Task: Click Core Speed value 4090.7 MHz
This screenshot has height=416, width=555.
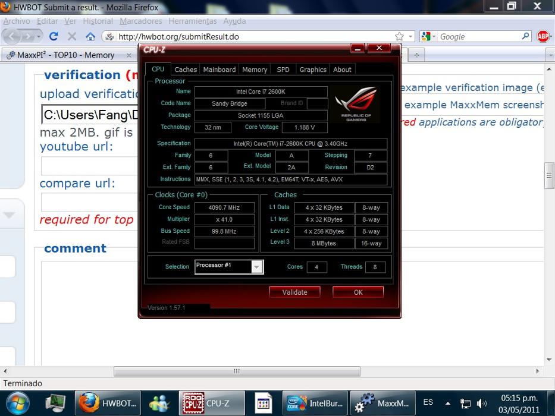Action: pyautogui.click(x=224, y=207)
